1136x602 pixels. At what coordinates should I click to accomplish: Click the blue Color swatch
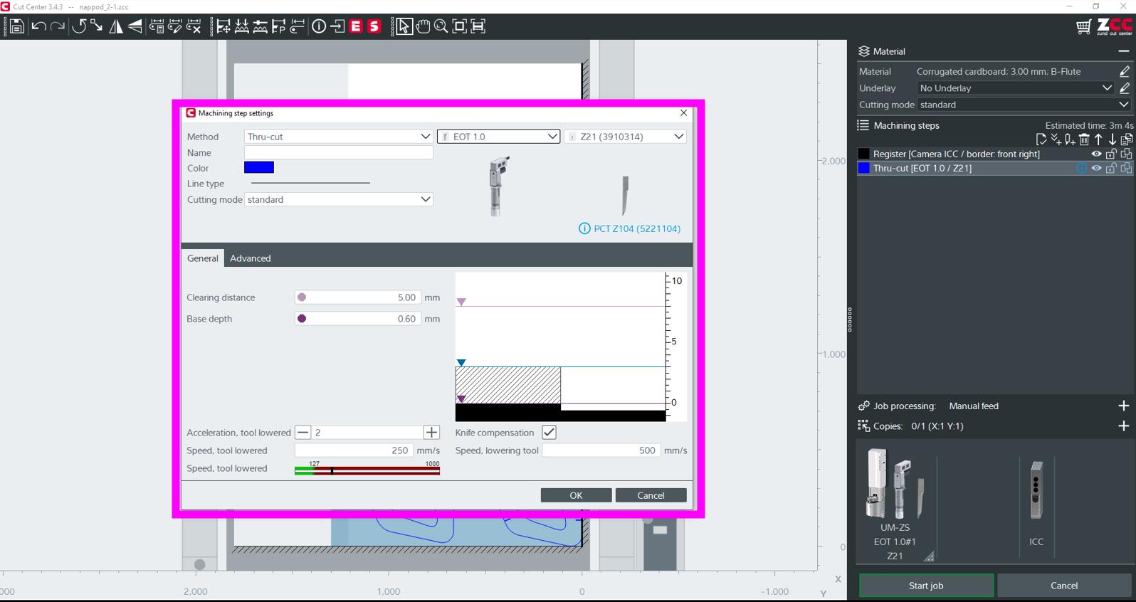point(259,167)
